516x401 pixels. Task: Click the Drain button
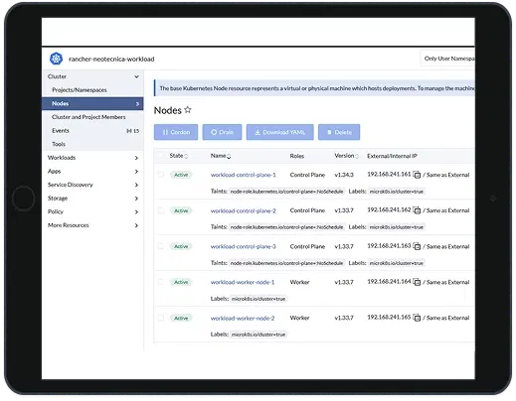point(222,132)
